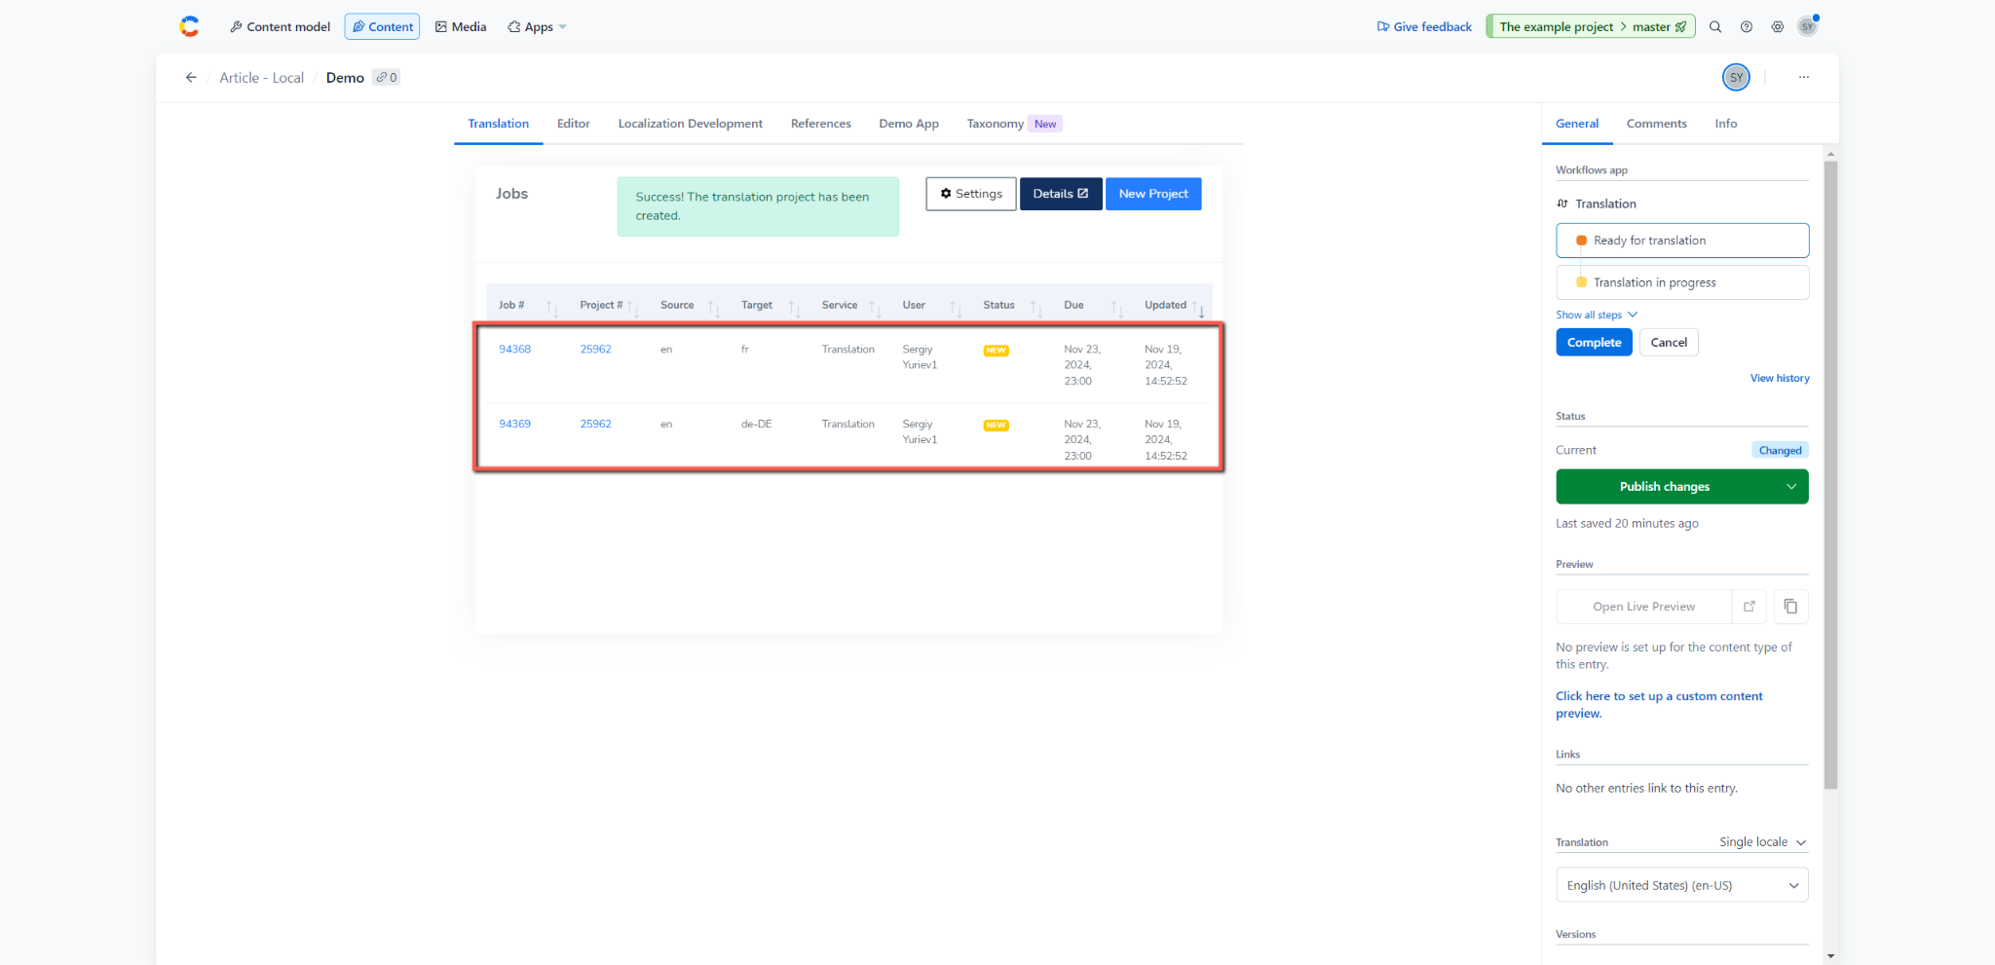Click the Open Live Preview field

[1644, 607]
